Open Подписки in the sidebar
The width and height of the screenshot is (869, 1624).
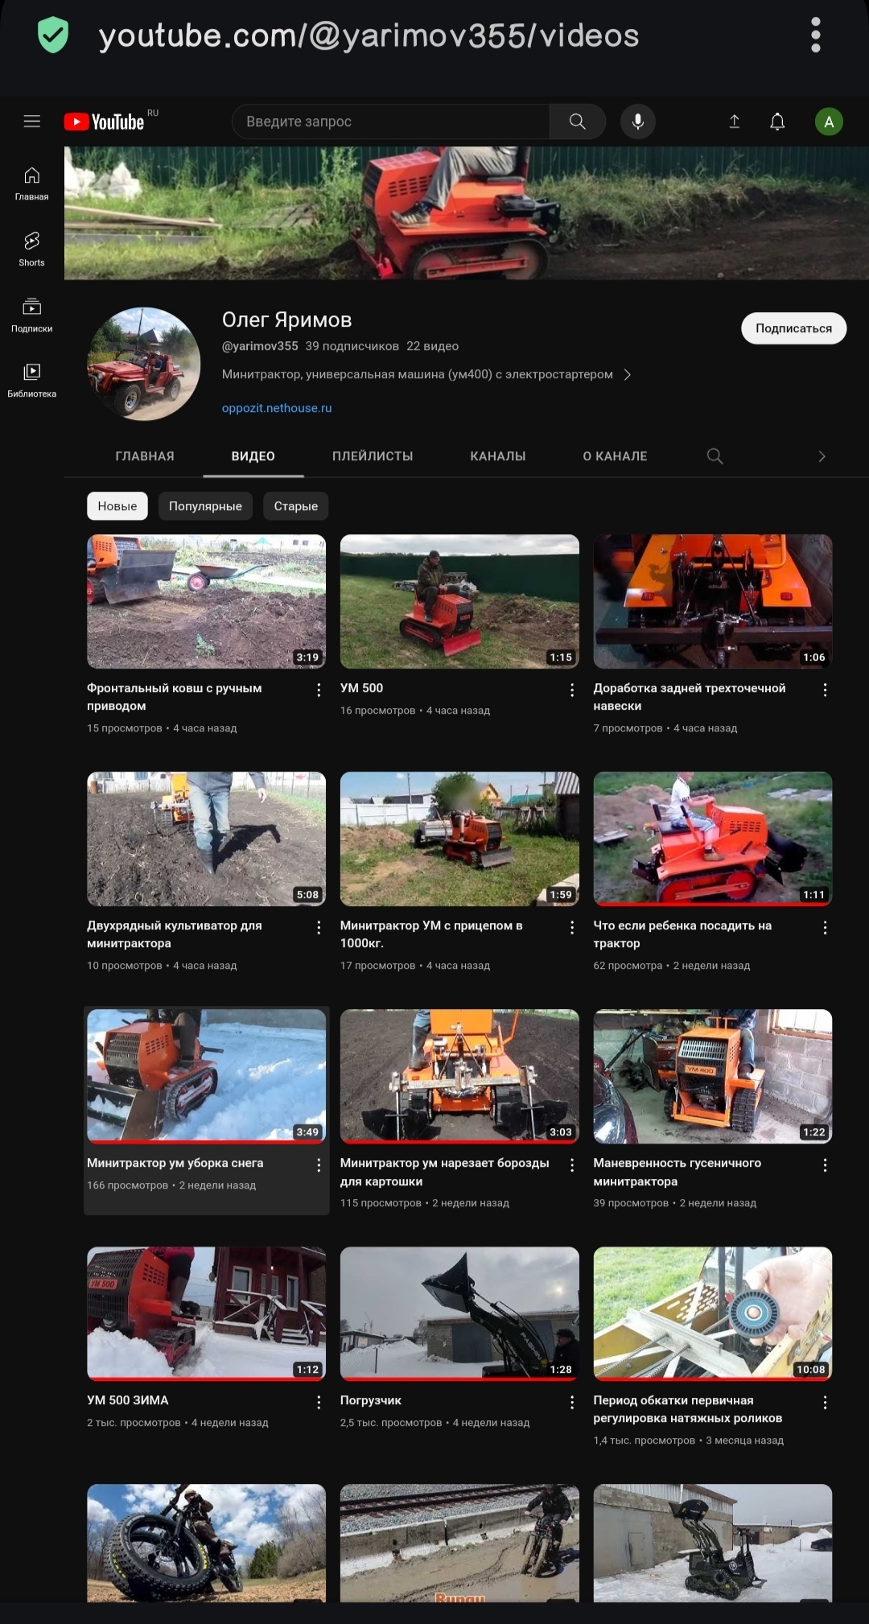point(31,315)
